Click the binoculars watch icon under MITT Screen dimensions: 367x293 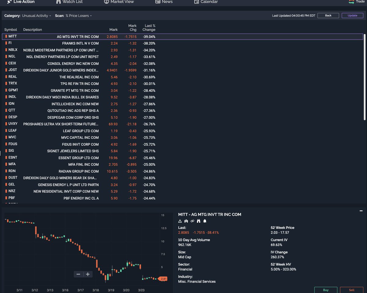(x=198, y=221)
